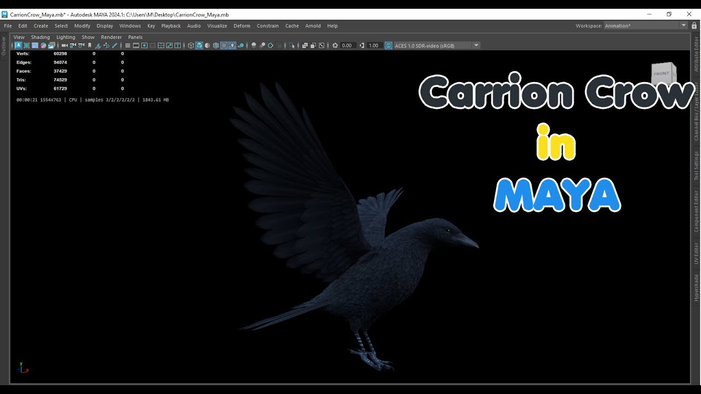Click the Gamma reset icon
The width and height of the screenshot is (701, 394).
pos(362,45)
